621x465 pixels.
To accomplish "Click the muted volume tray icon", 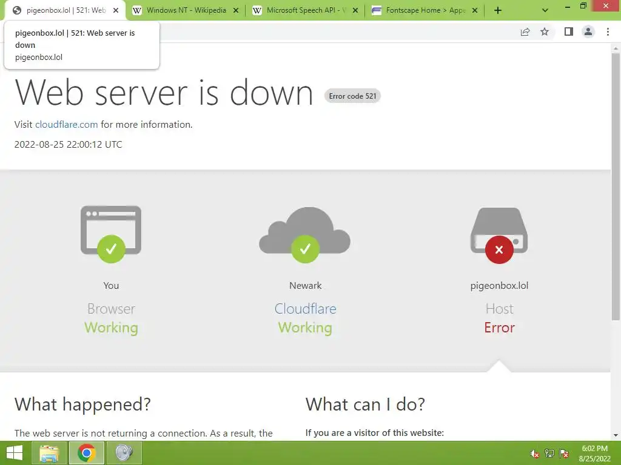I will pyautogui.click(x=535, y=453).
